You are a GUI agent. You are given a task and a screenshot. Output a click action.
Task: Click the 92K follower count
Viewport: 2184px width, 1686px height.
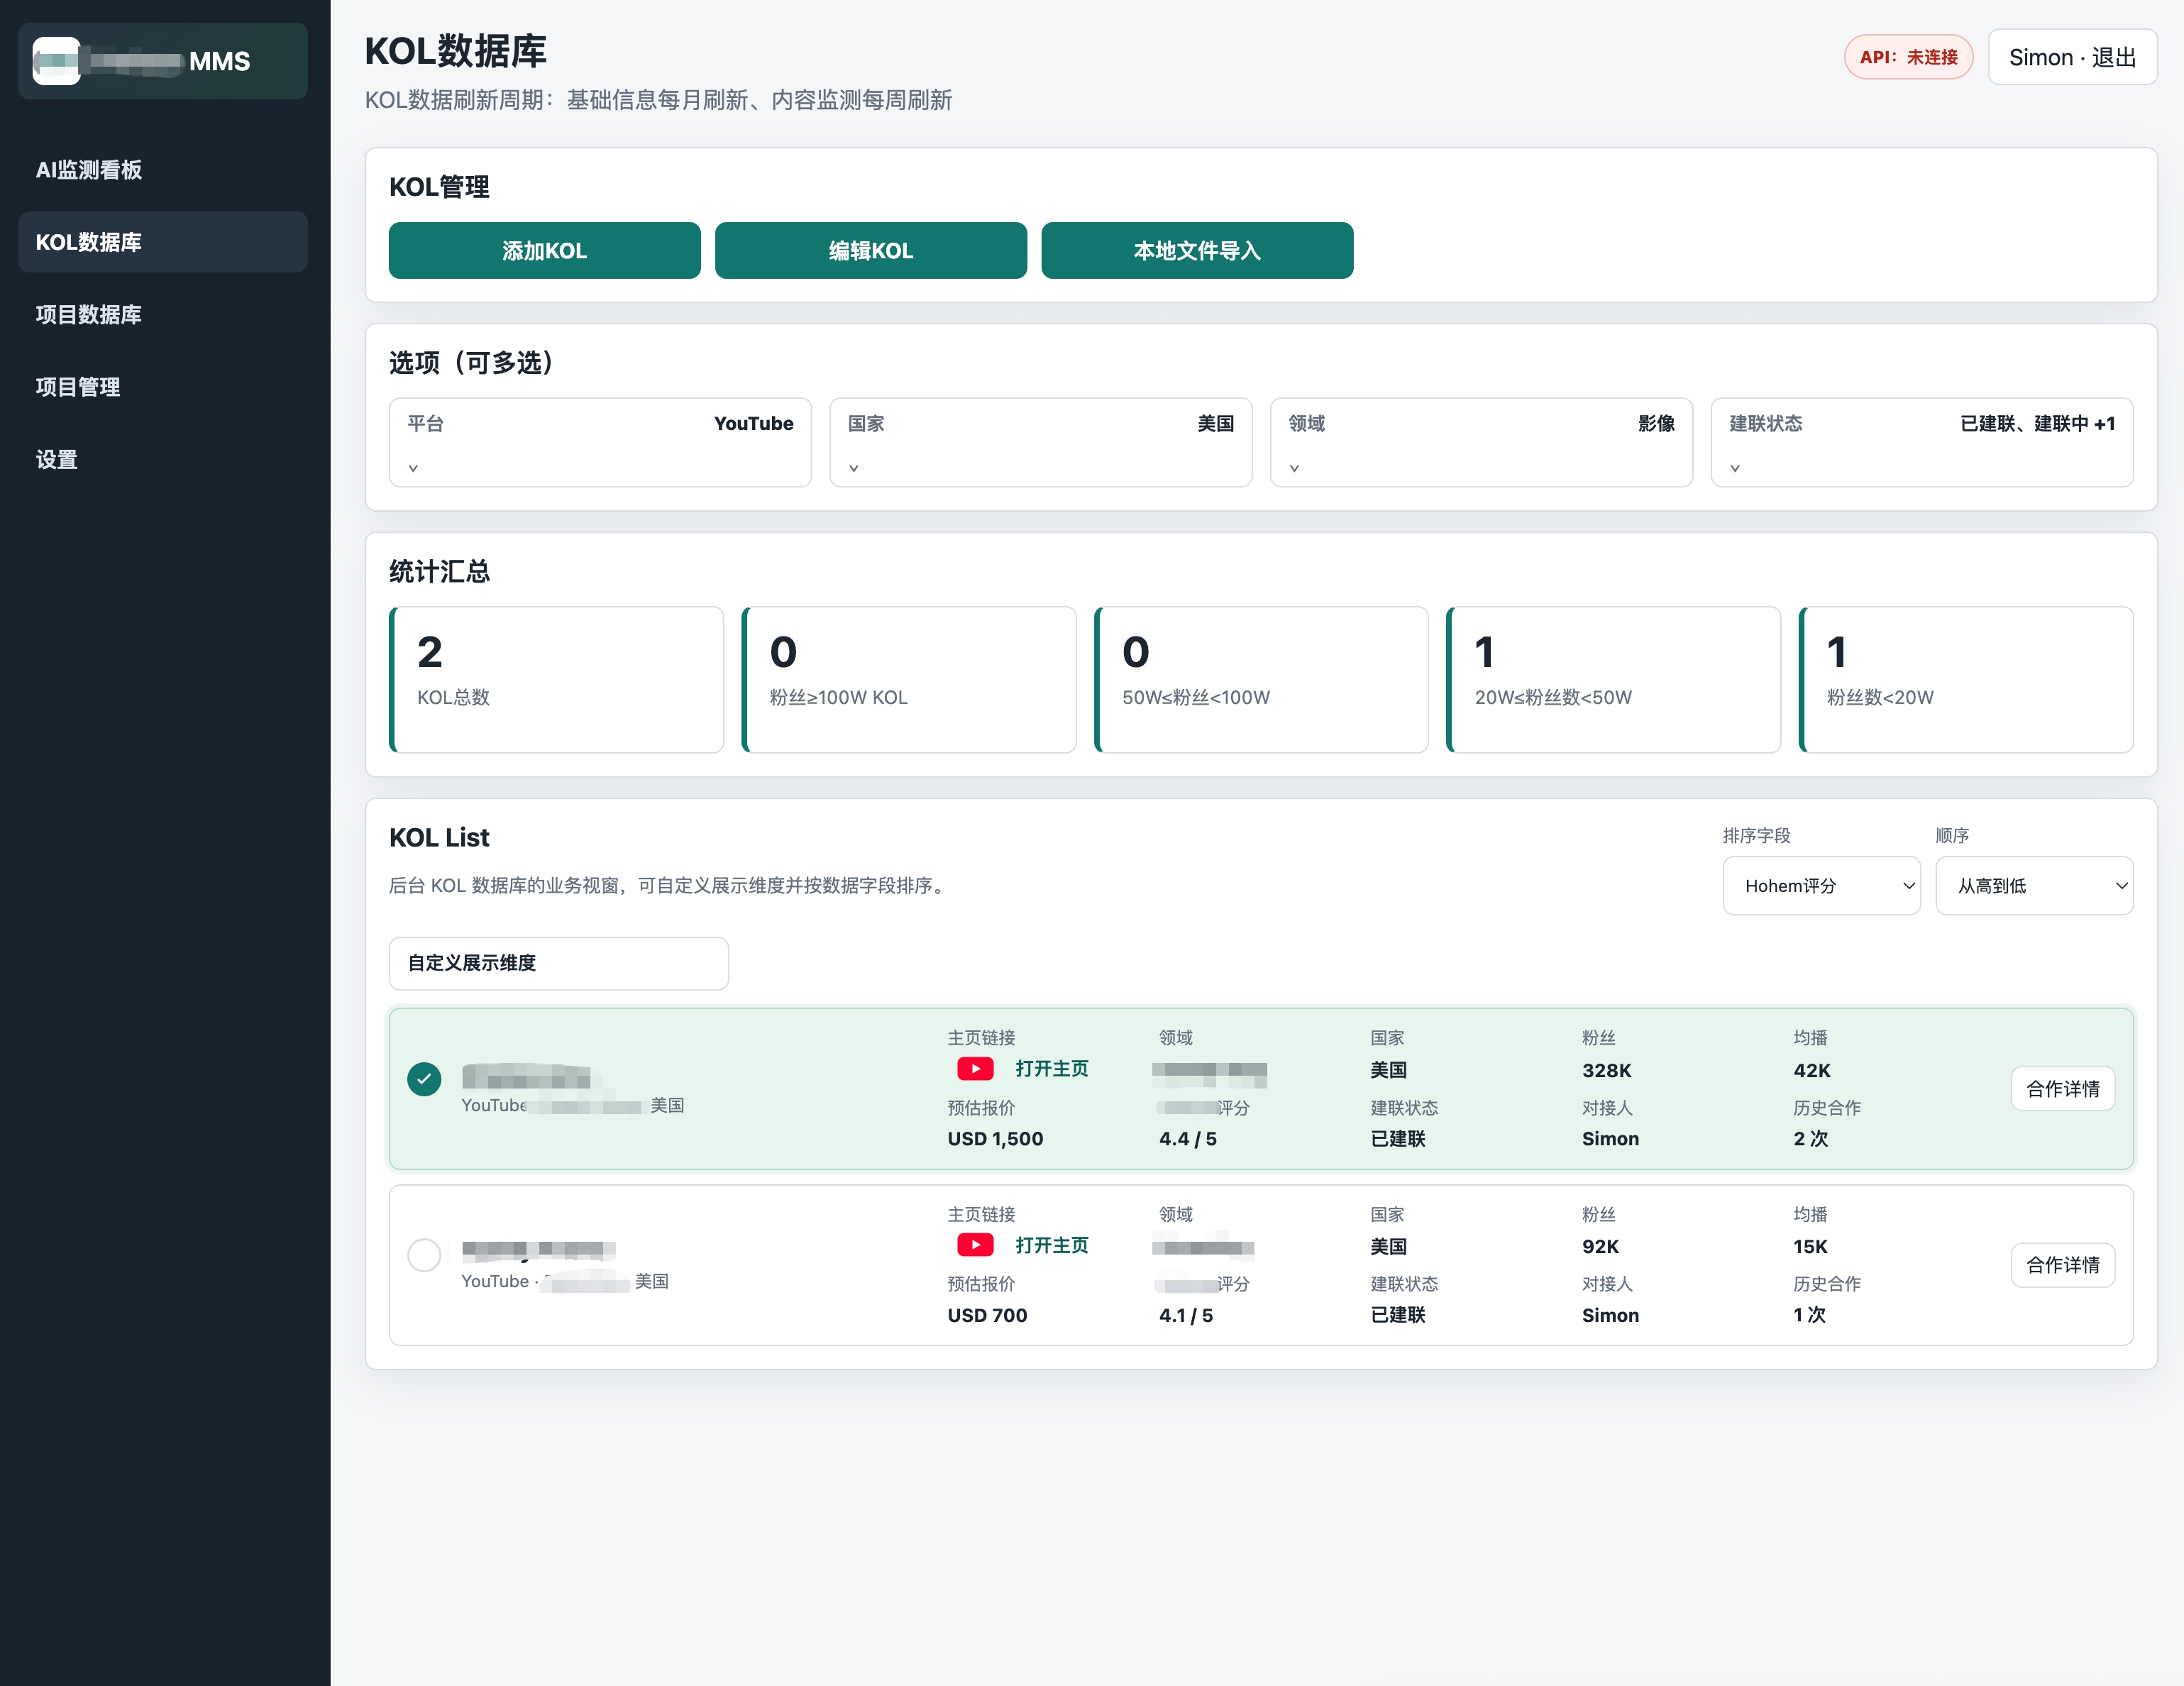pos(1601,1246)
